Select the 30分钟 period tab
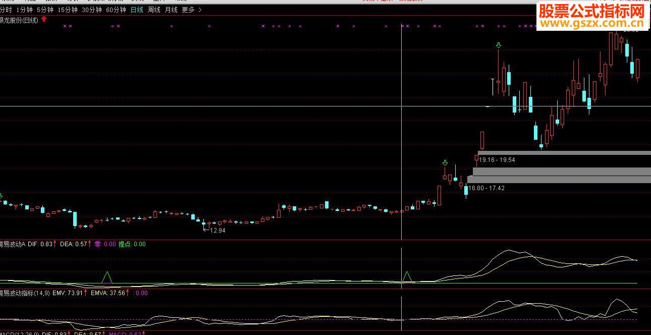The image size is (651, 335). pyautogui.click(x=92, y=10)
